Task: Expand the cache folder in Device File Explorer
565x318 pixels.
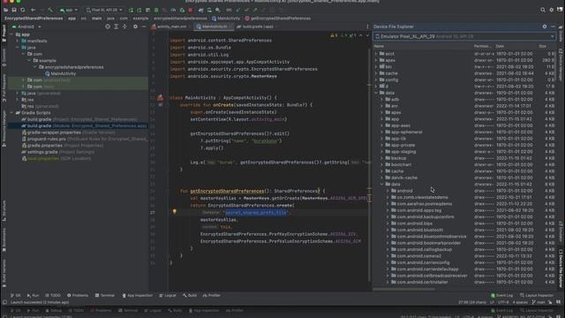Action: [376, 73]
